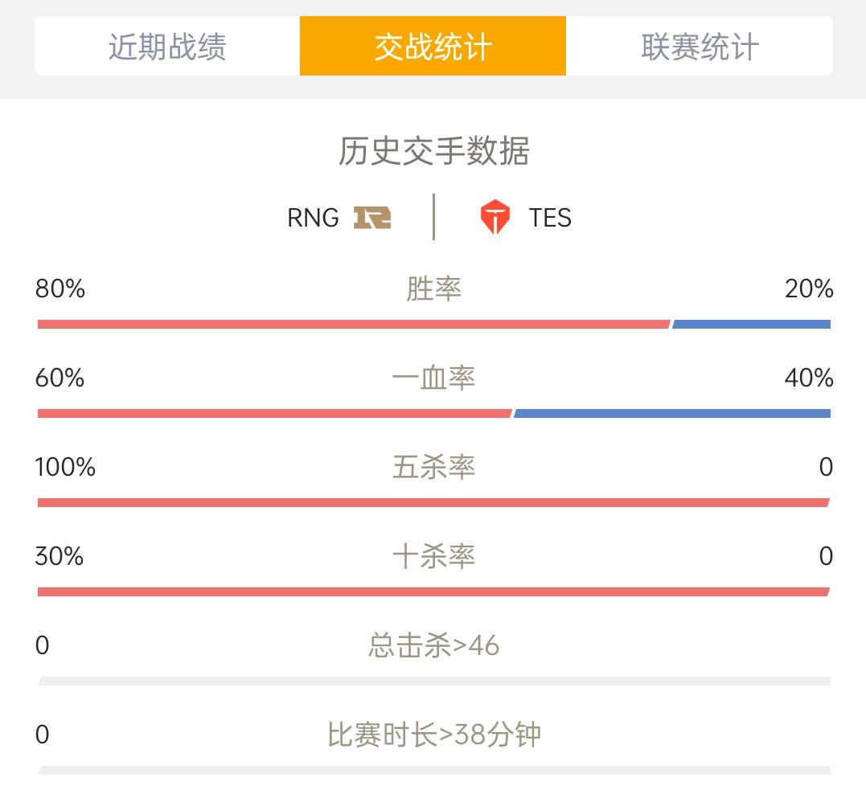The image size is (866, 802).
Task: Click the TES team name
Action: 550,218
